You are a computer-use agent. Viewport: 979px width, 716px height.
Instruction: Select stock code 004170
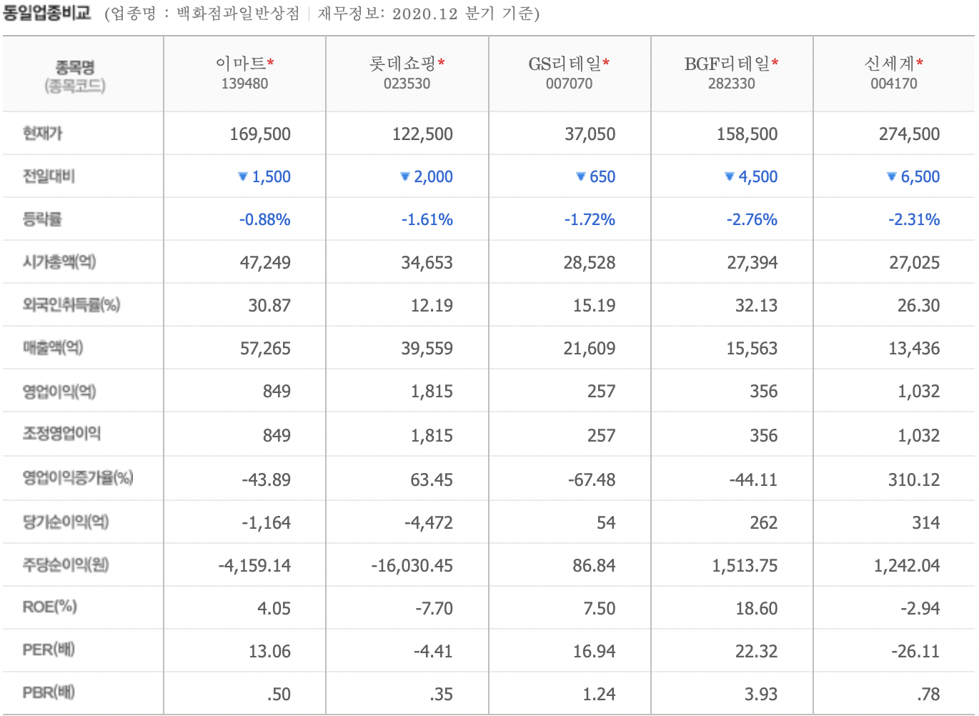click(x=894, y=84)
